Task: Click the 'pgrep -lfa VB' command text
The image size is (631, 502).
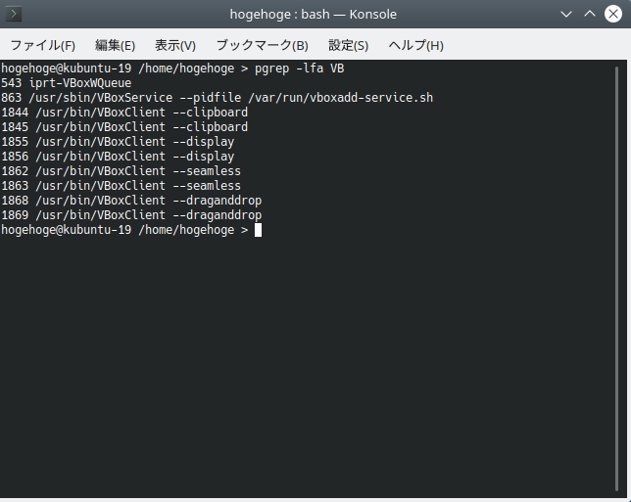Action: pos(300,68)
